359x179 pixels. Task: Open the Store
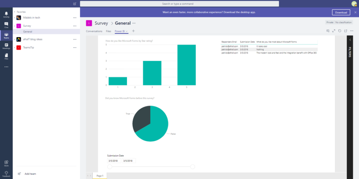pos(6,164)
